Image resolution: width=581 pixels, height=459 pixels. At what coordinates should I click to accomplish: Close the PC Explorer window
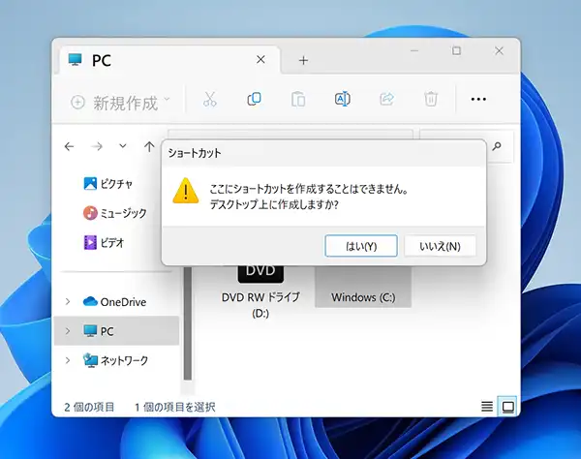pos(499,50)
